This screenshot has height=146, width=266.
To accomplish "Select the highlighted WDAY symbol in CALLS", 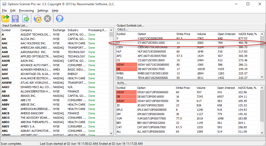I will (127, 65).
